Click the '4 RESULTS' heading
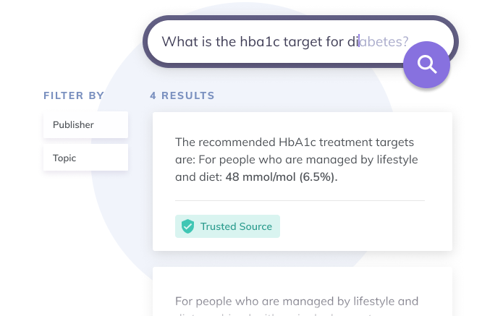 (x=182, y=95)
